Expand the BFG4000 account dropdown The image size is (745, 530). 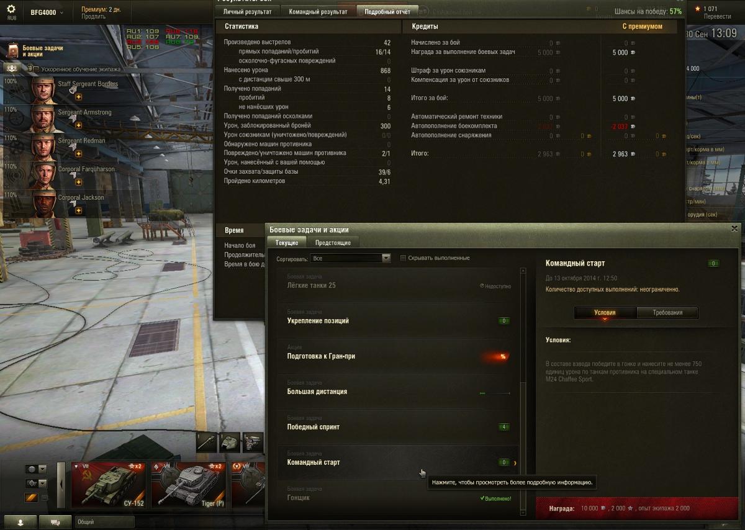pyautogui.click(x=47, y=12)
